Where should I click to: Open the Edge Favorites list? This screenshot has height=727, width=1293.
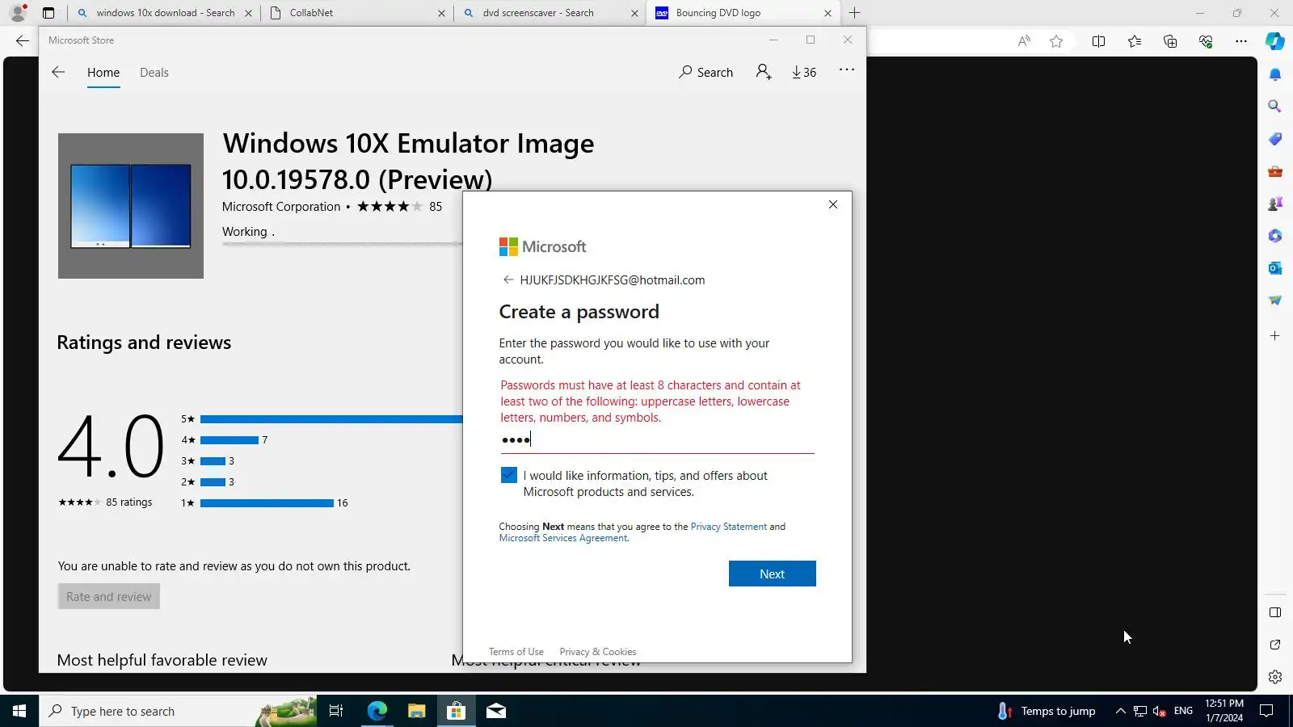pyautogui.click(x=1135, y=41)
